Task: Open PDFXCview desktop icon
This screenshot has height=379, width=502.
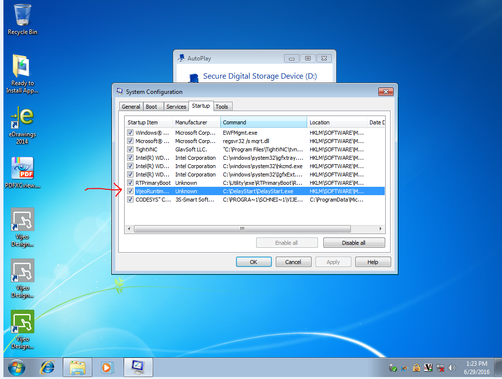Action: (x=23, y=172)
